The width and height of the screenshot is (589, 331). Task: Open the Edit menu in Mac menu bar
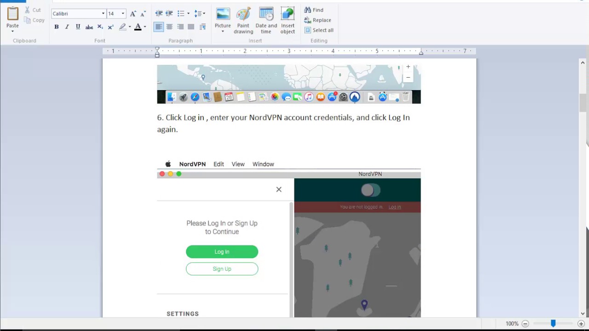(219, 164)
